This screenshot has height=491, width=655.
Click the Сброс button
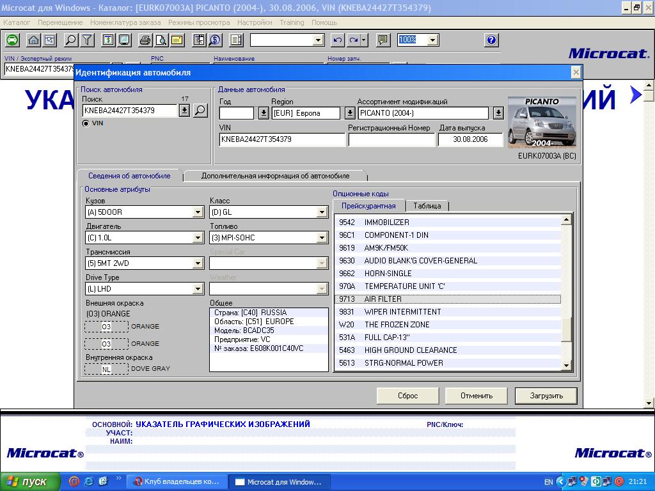407,396
